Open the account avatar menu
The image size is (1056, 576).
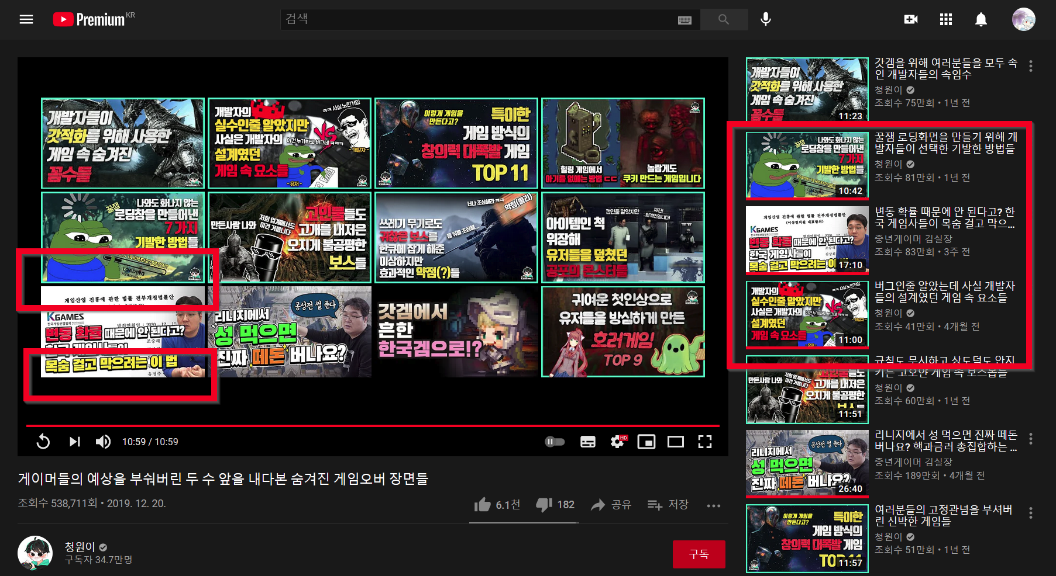[1024, 19]
